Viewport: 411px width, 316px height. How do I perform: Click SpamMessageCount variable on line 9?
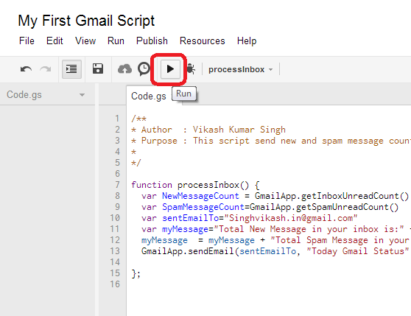coord(203,207)
